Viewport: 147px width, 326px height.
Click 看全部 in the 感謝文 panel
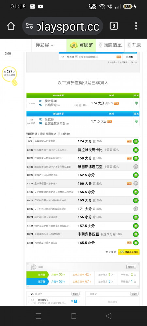[x=134, y=294]
